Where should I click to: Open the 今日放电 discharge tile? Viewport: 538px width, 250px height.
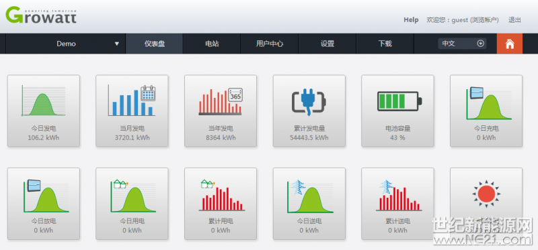click(44, 204)
